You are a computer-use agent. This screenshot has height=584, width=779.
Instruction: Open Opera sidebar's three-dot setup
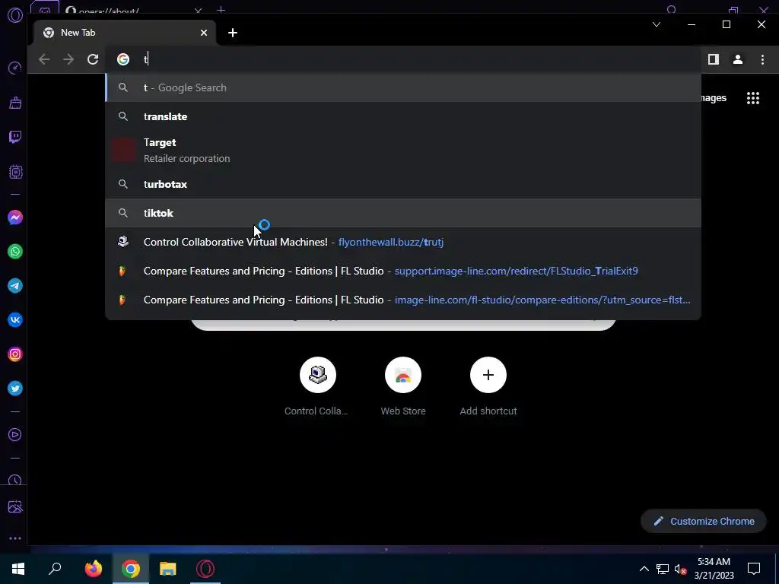tap(15, 538)
